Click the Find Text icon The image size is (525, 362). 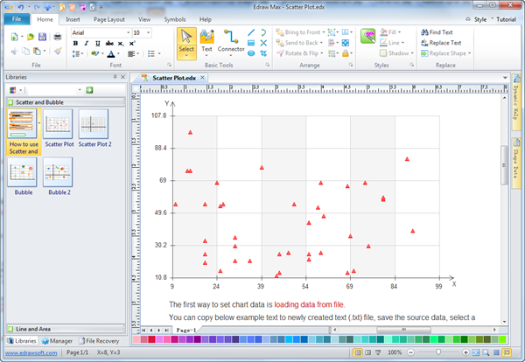coord(424,32)
